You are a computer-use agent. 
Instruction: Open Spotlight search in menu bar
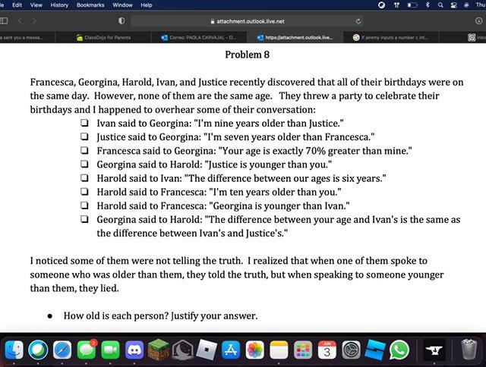[440, 5]
